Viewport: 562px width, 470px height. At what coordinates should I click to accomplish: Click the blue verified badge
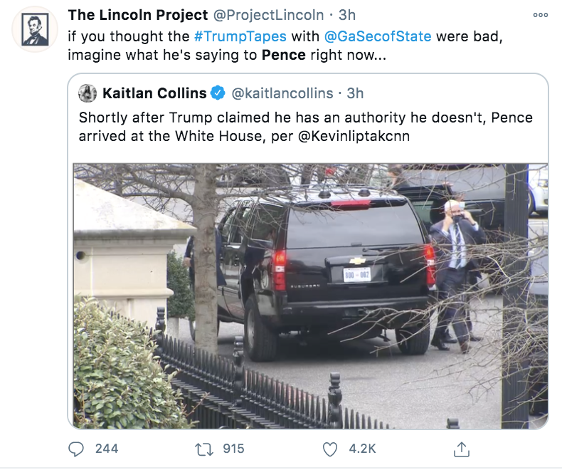click(218, 93)
